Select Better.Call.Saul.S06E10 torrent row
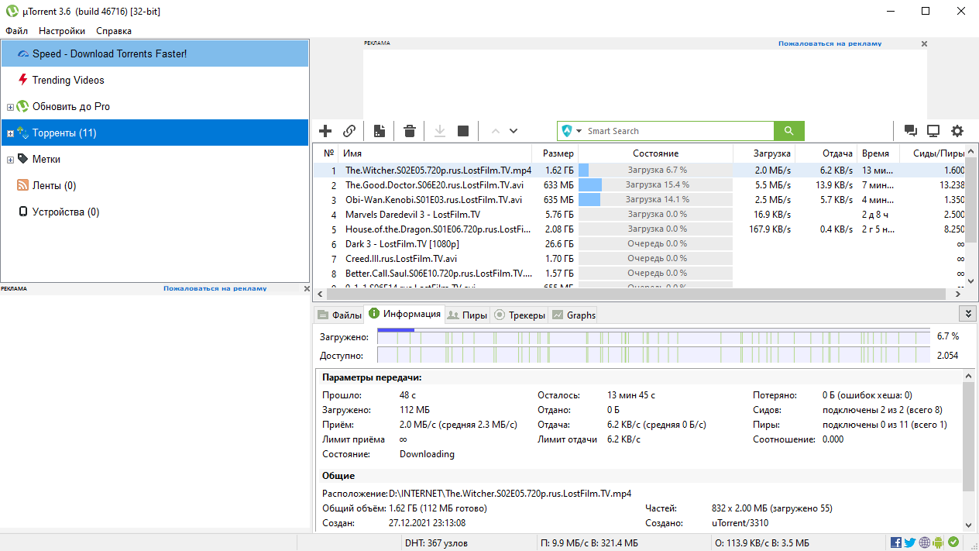 click(x=640, y=273)
